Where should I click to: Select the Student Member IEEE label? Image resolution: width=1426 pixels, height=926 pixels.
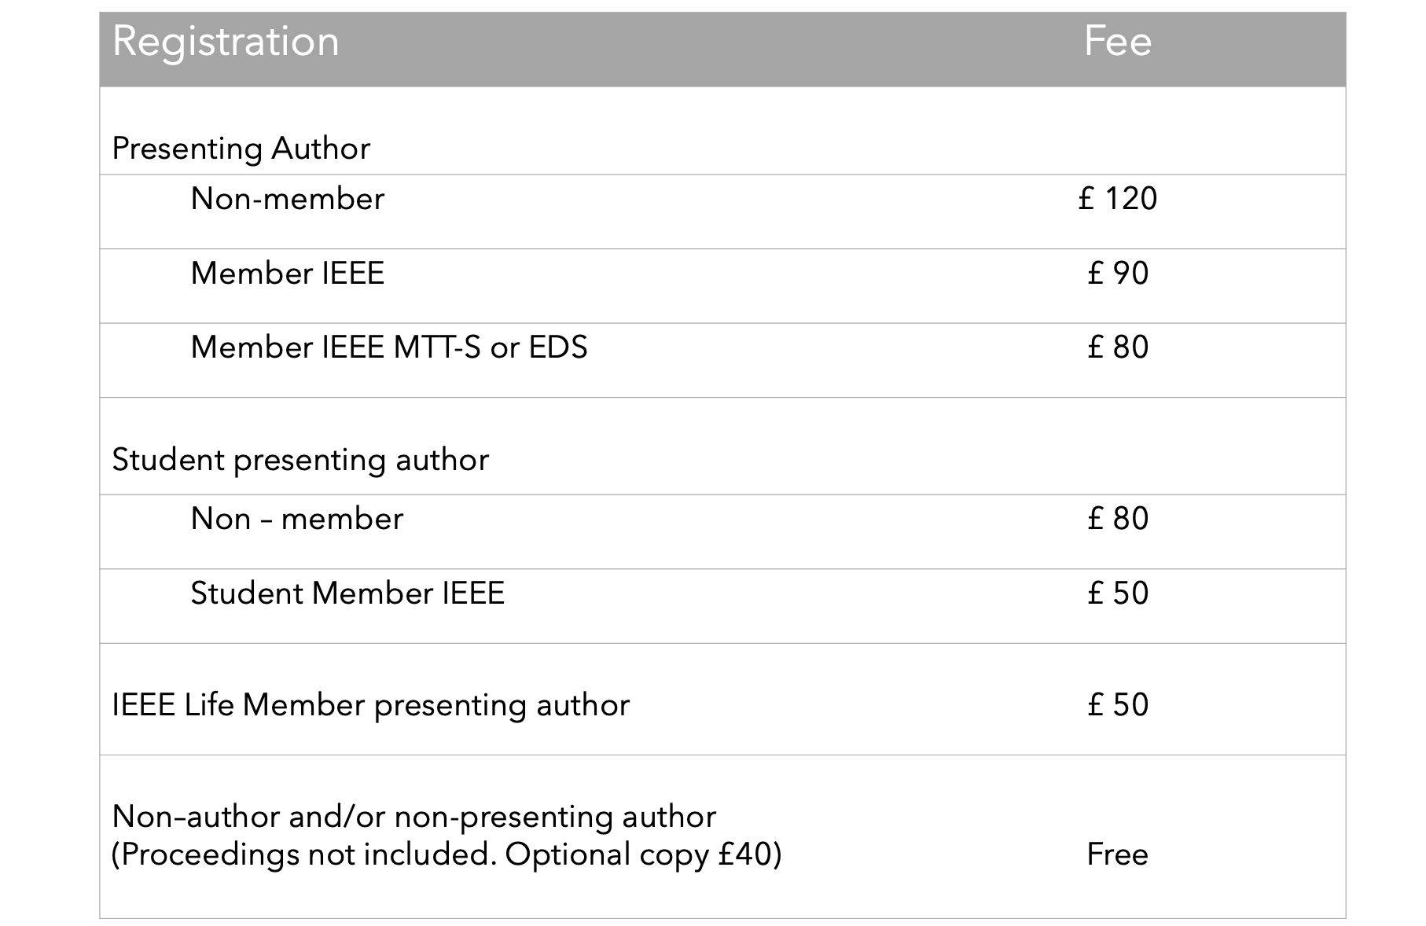coord(347,593)
